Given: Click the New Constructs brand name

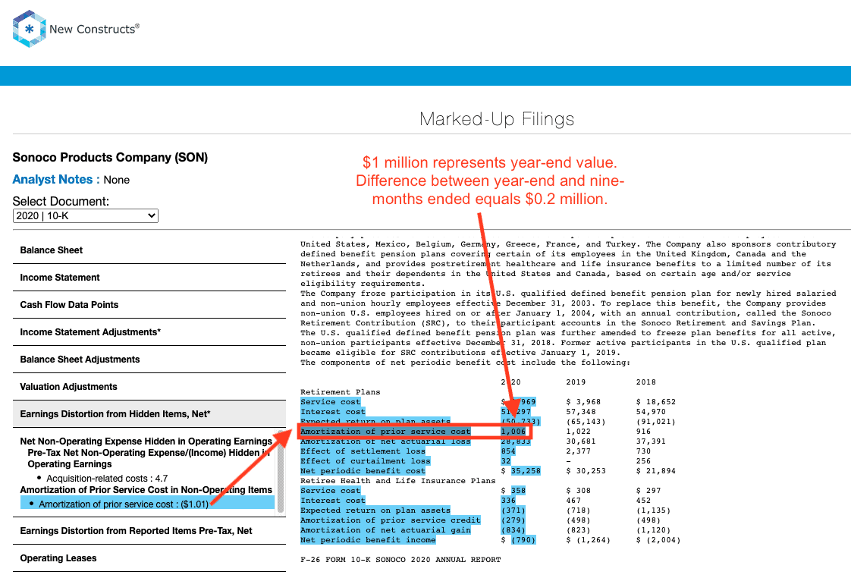Looking at the screenshot, I should tap(95, 30).
